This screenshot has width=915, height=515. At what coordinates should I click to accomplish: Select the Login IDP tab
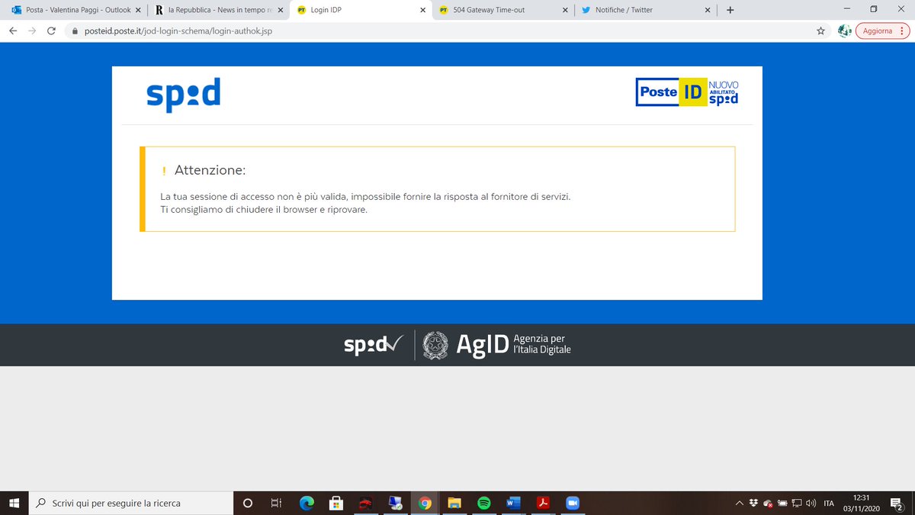tap(362, 11)
